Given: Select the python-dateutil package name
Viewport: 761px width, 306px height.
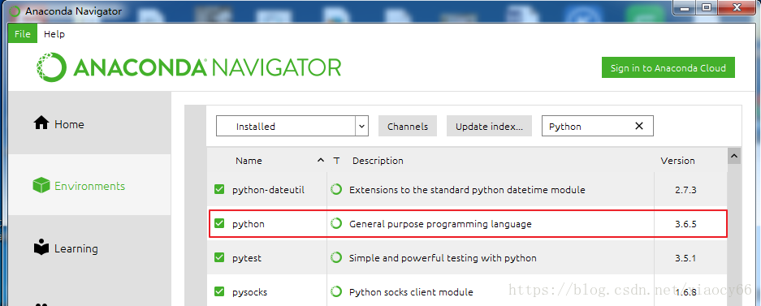Looking at the screenshot, I should tap(268, 190).
